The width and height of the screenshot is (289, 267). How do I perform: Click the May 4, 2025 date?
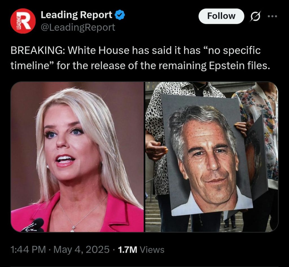[82, 250]
